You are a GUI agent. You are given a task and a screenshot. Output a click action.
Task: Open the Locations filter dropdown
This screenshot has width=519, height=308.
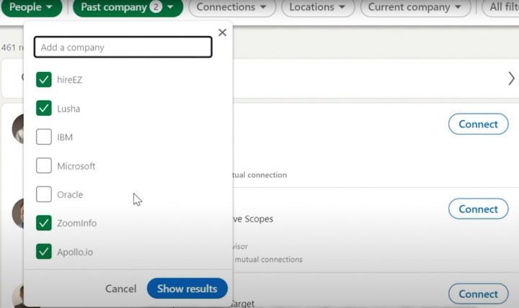[x=317, y=7]
